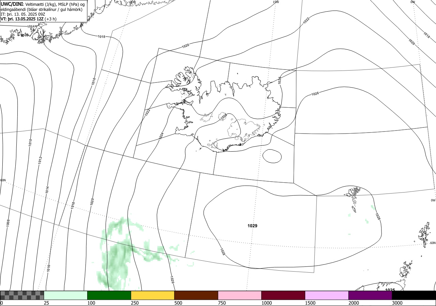Click the 'IT: þri. 13. 05. 2025 09Z' line
Image resolution: width=436 pixels, height=306 pixels.
coord(22,14)
